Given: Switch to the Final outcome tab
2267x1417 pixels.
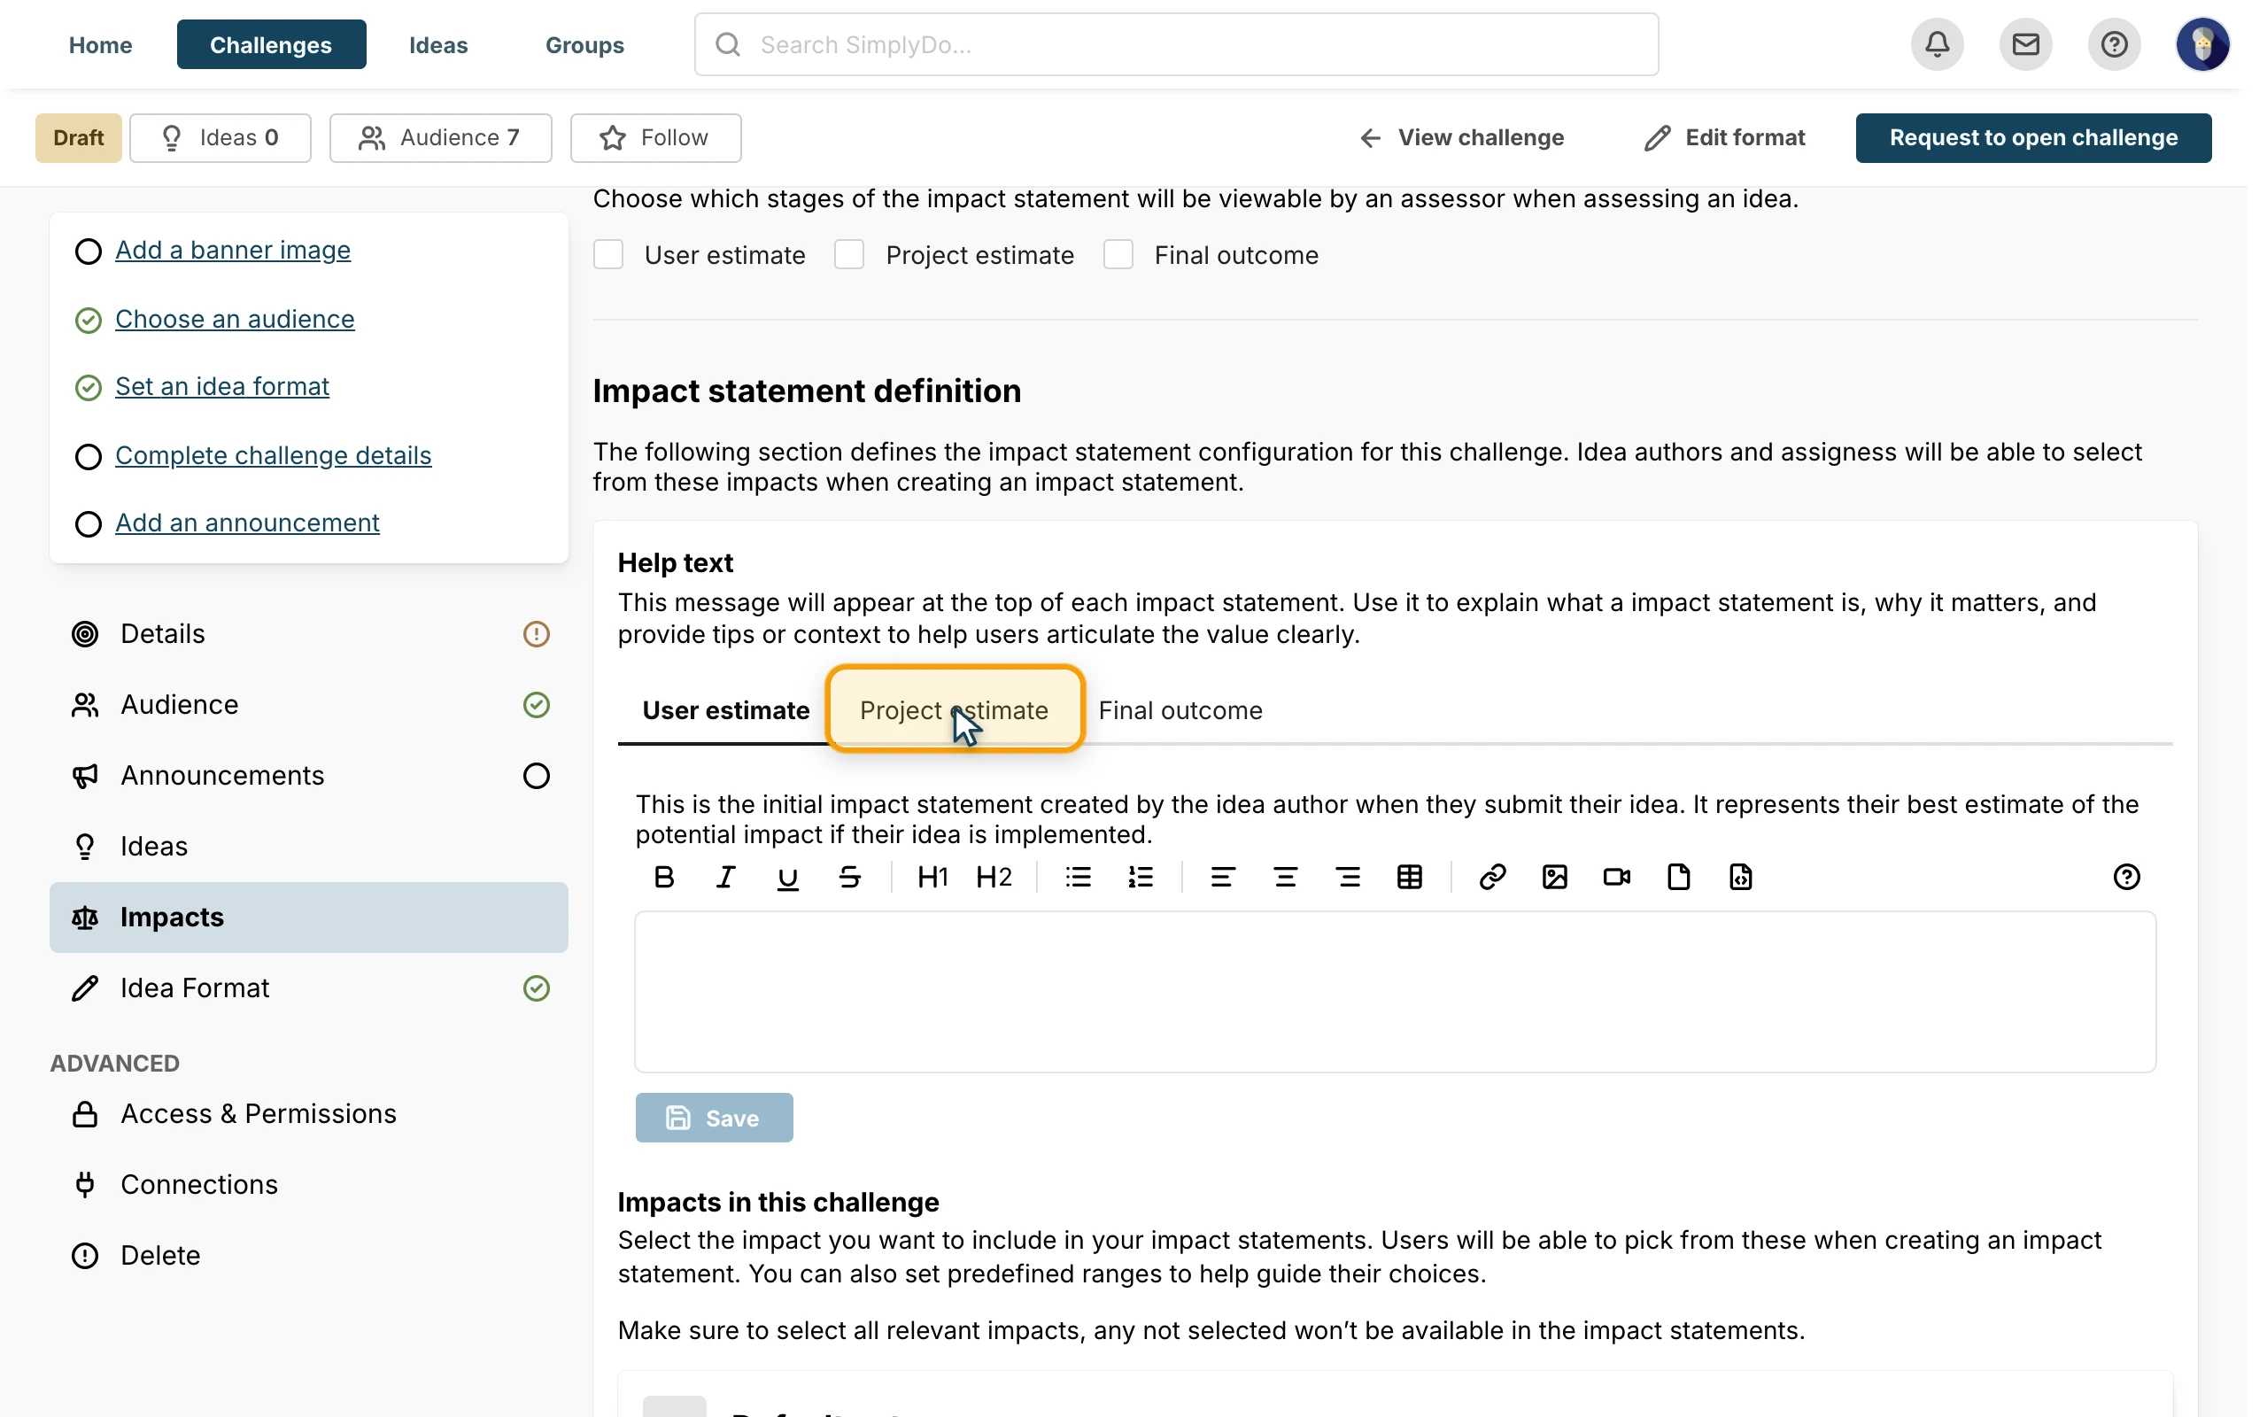Looking at the screenshot, I should 1180,710.
